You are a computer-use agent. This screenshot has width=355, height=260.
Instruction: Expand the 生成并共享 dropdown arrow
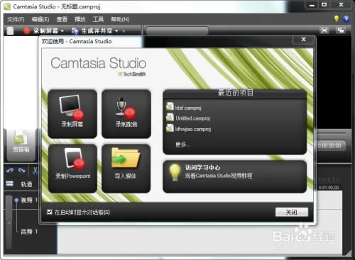coord(116,31)
